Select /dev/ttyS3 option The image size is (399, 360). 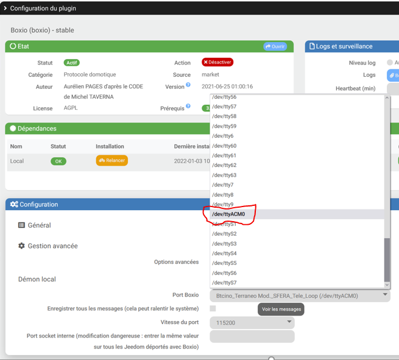297,244
